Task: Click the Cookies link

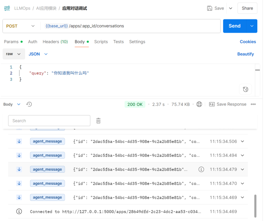Action: pos(248,42)
